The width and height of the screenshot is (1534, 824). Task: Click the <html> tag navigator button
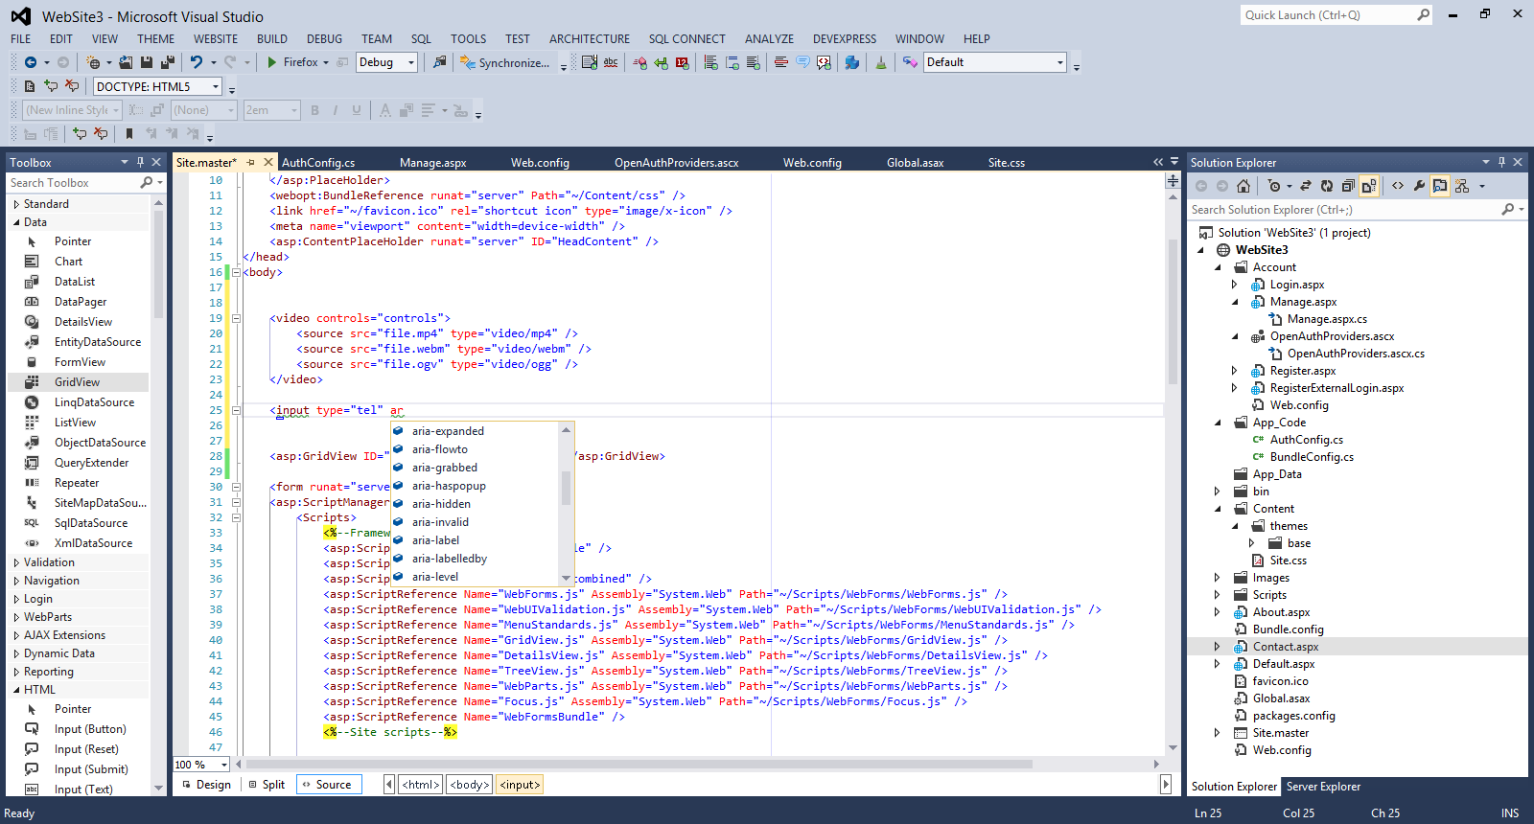coord(420,785)
